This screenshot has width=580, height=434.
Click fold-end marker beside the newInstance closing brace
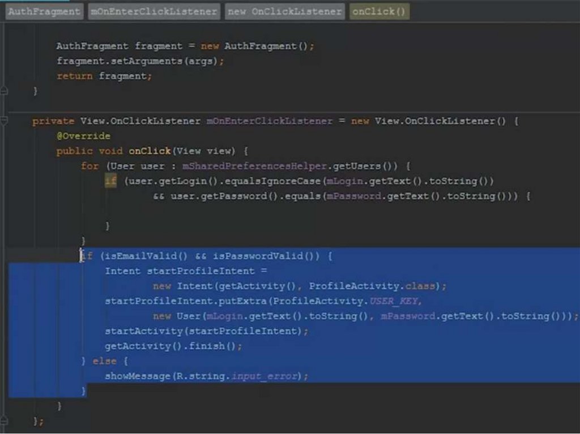[5, 91]
